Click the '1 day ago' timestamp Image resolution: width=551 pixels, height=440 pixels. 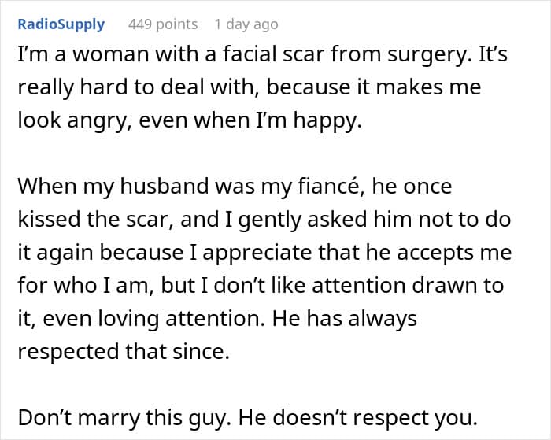coord(246,24)
